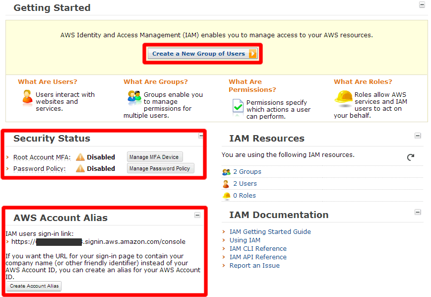Open the What Are Roles? heading

(x=363, y=82)
